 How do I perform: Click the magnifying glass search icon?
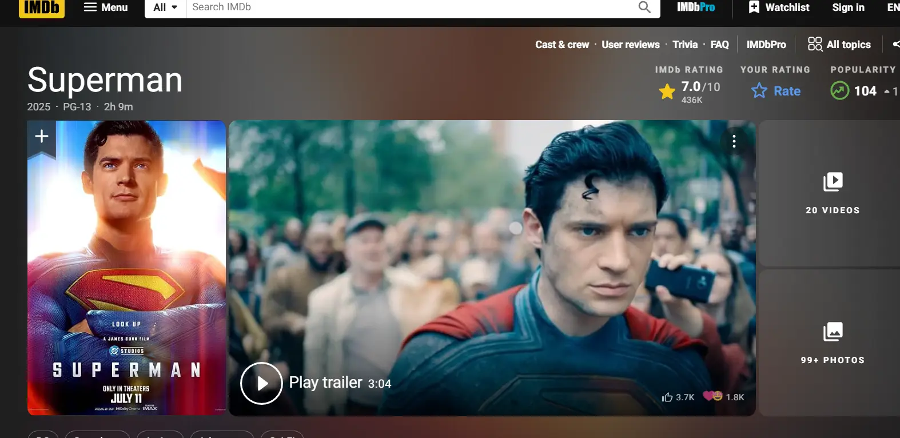point(644,7)
